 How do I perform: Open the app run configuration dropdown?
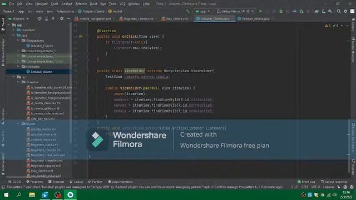[202, 11]
